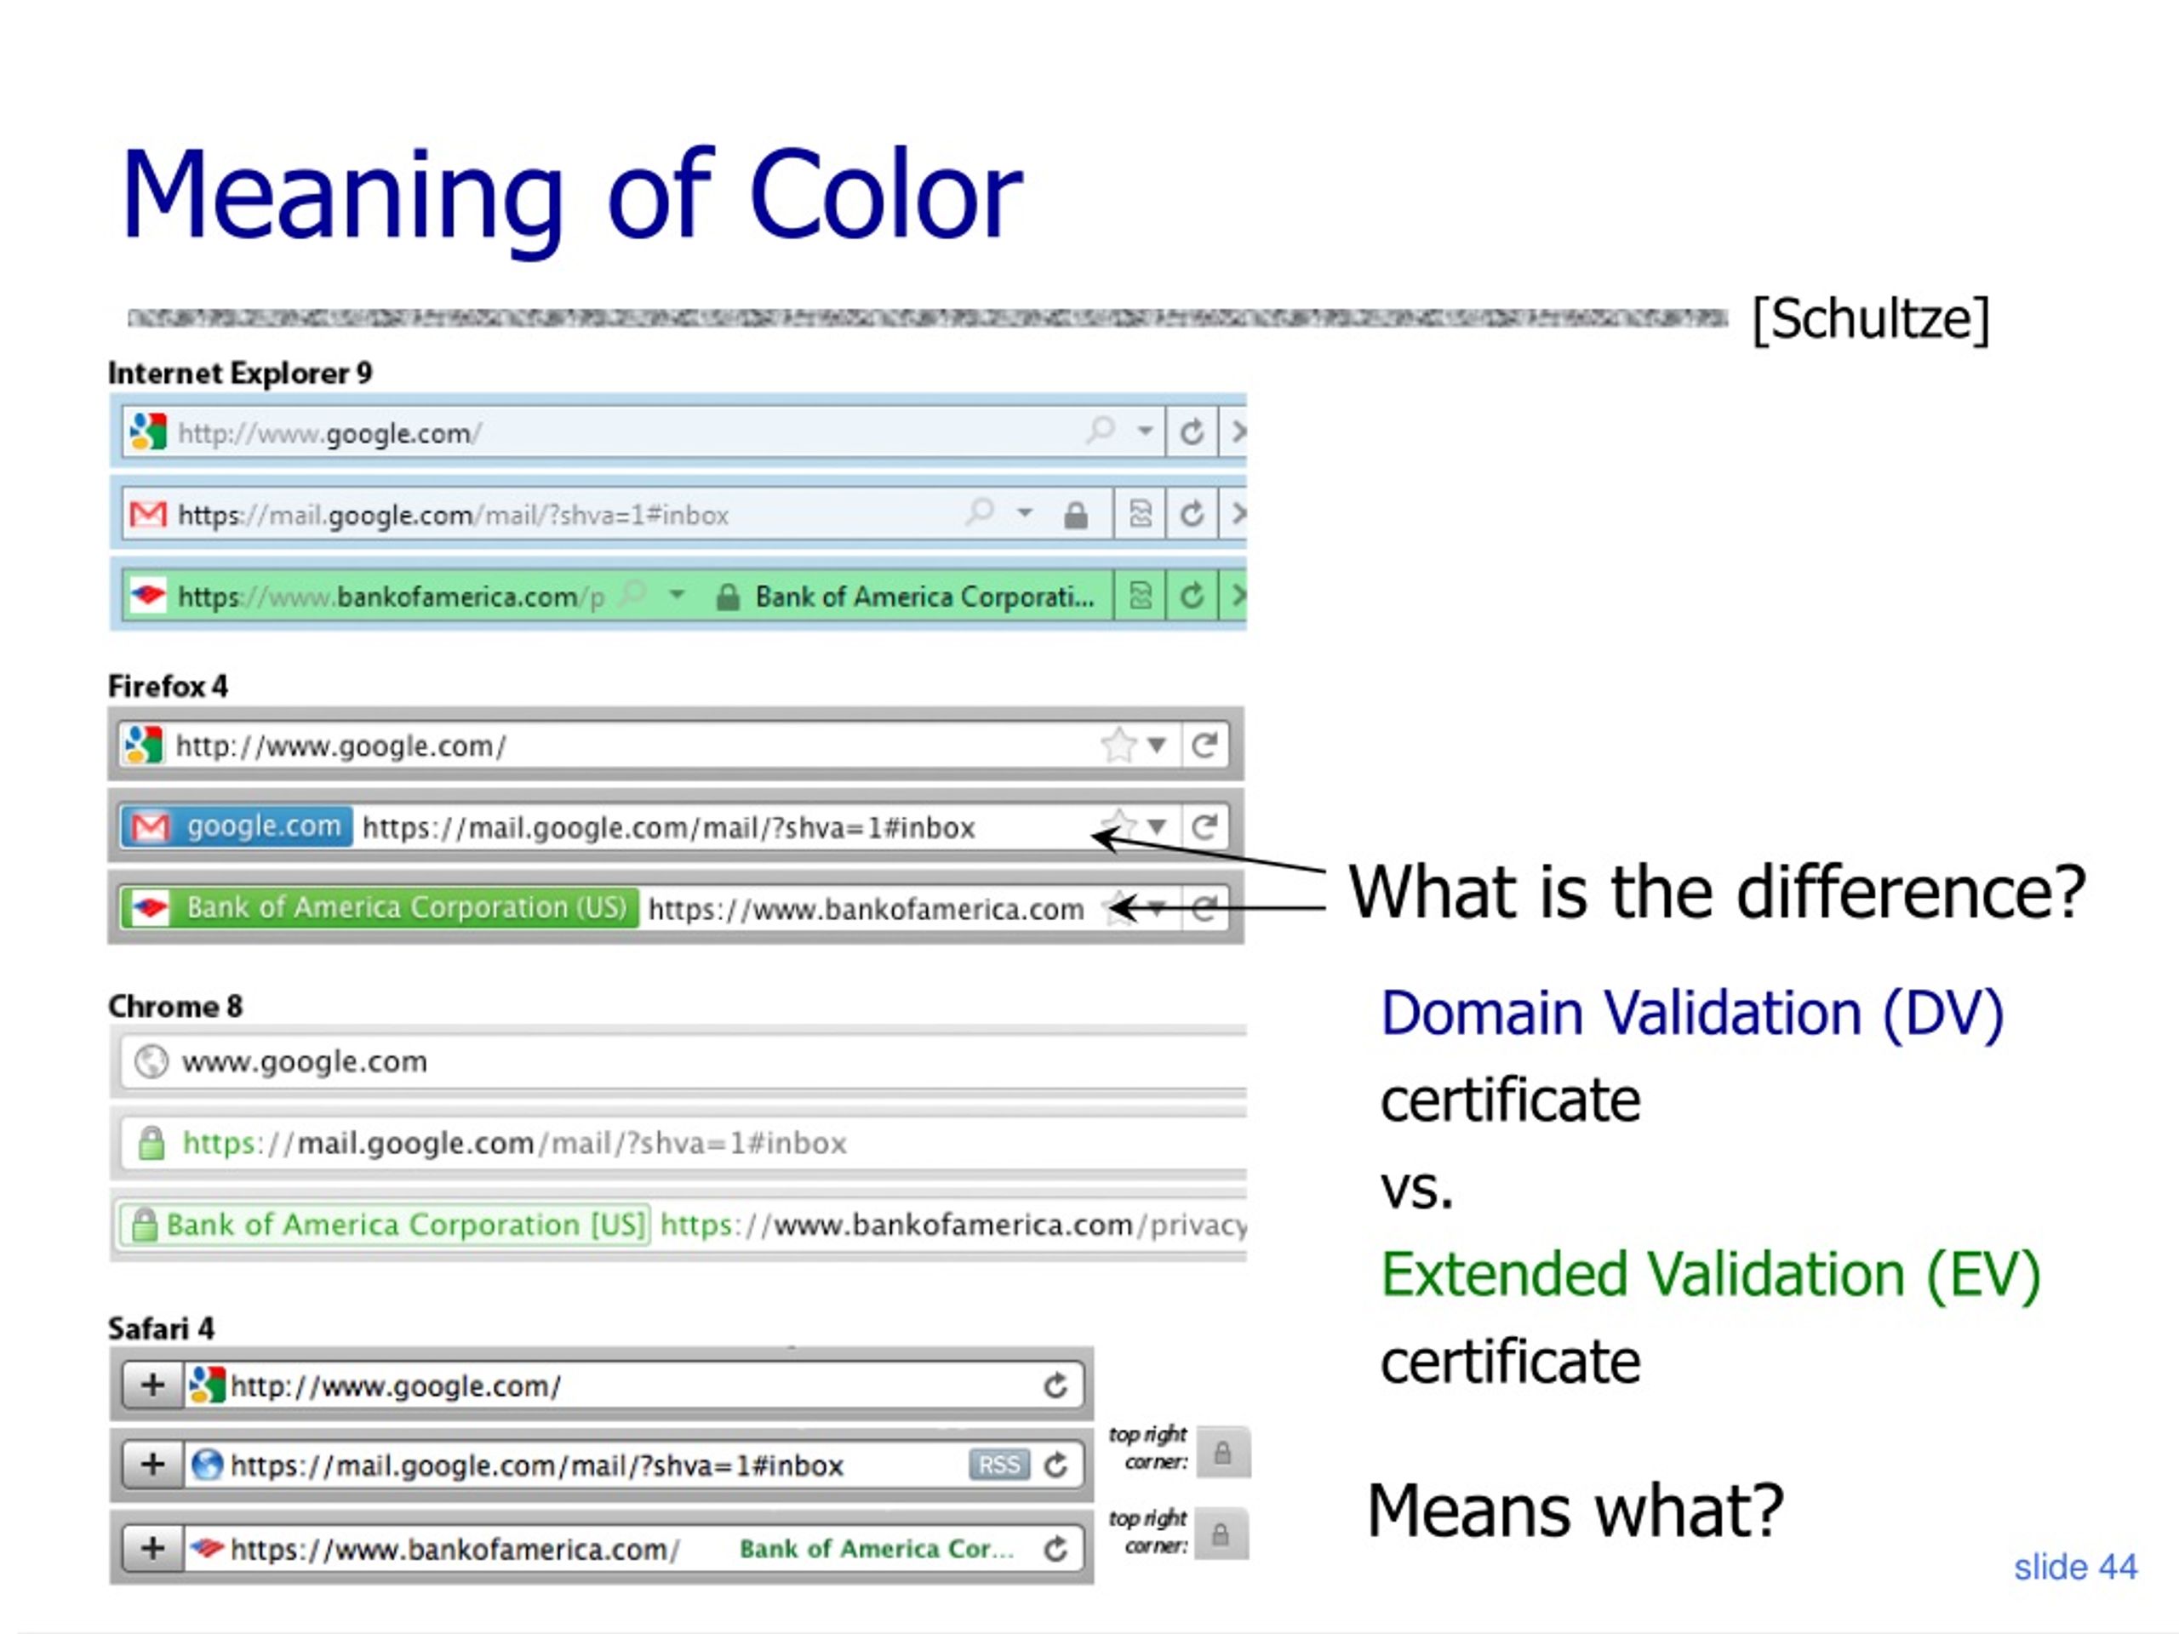Click green Bank of America Cor... label in Safari
2179x1634 pixels.
coord(877,1548)
